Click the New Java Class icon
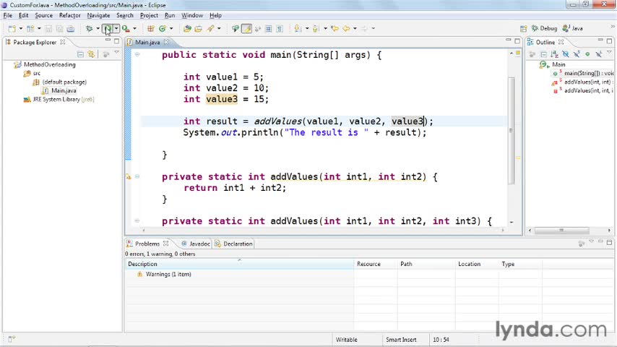This screenshot has width=617, height=347. click(x=162, y=28)
